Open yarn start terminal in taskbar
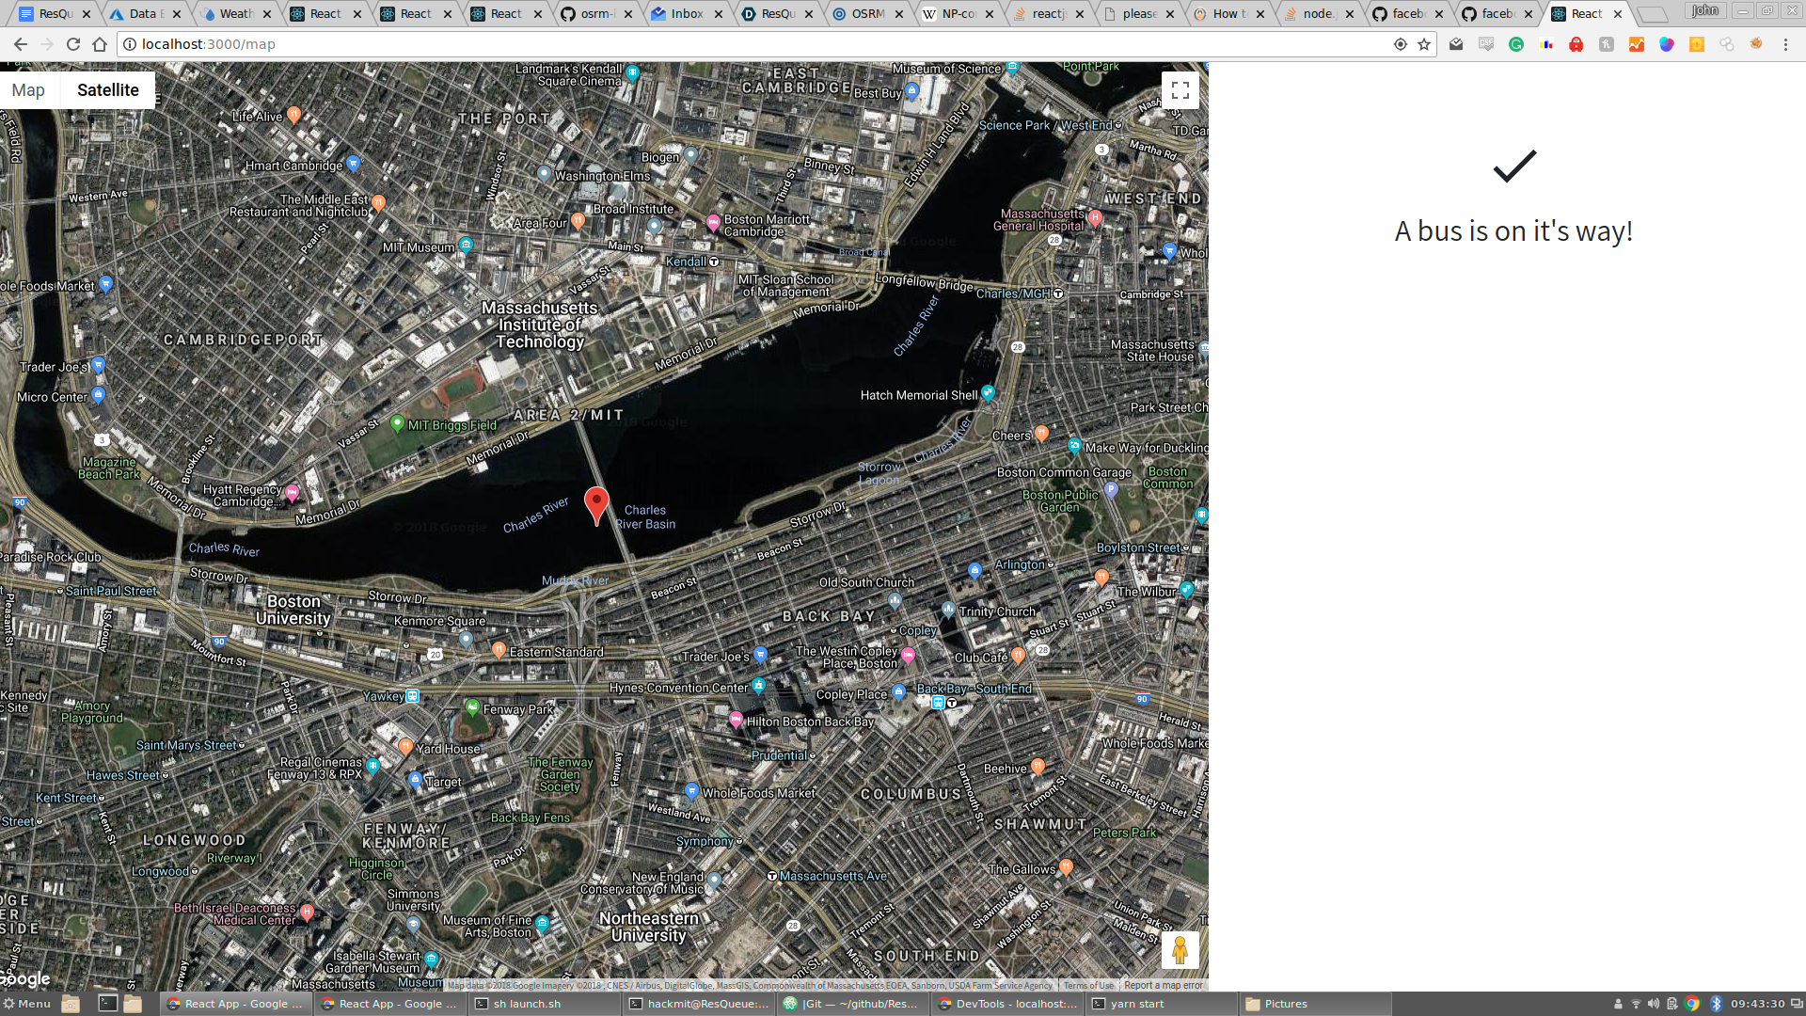Viewport: 1806px width, 1016px height. click(1136, 1004)
